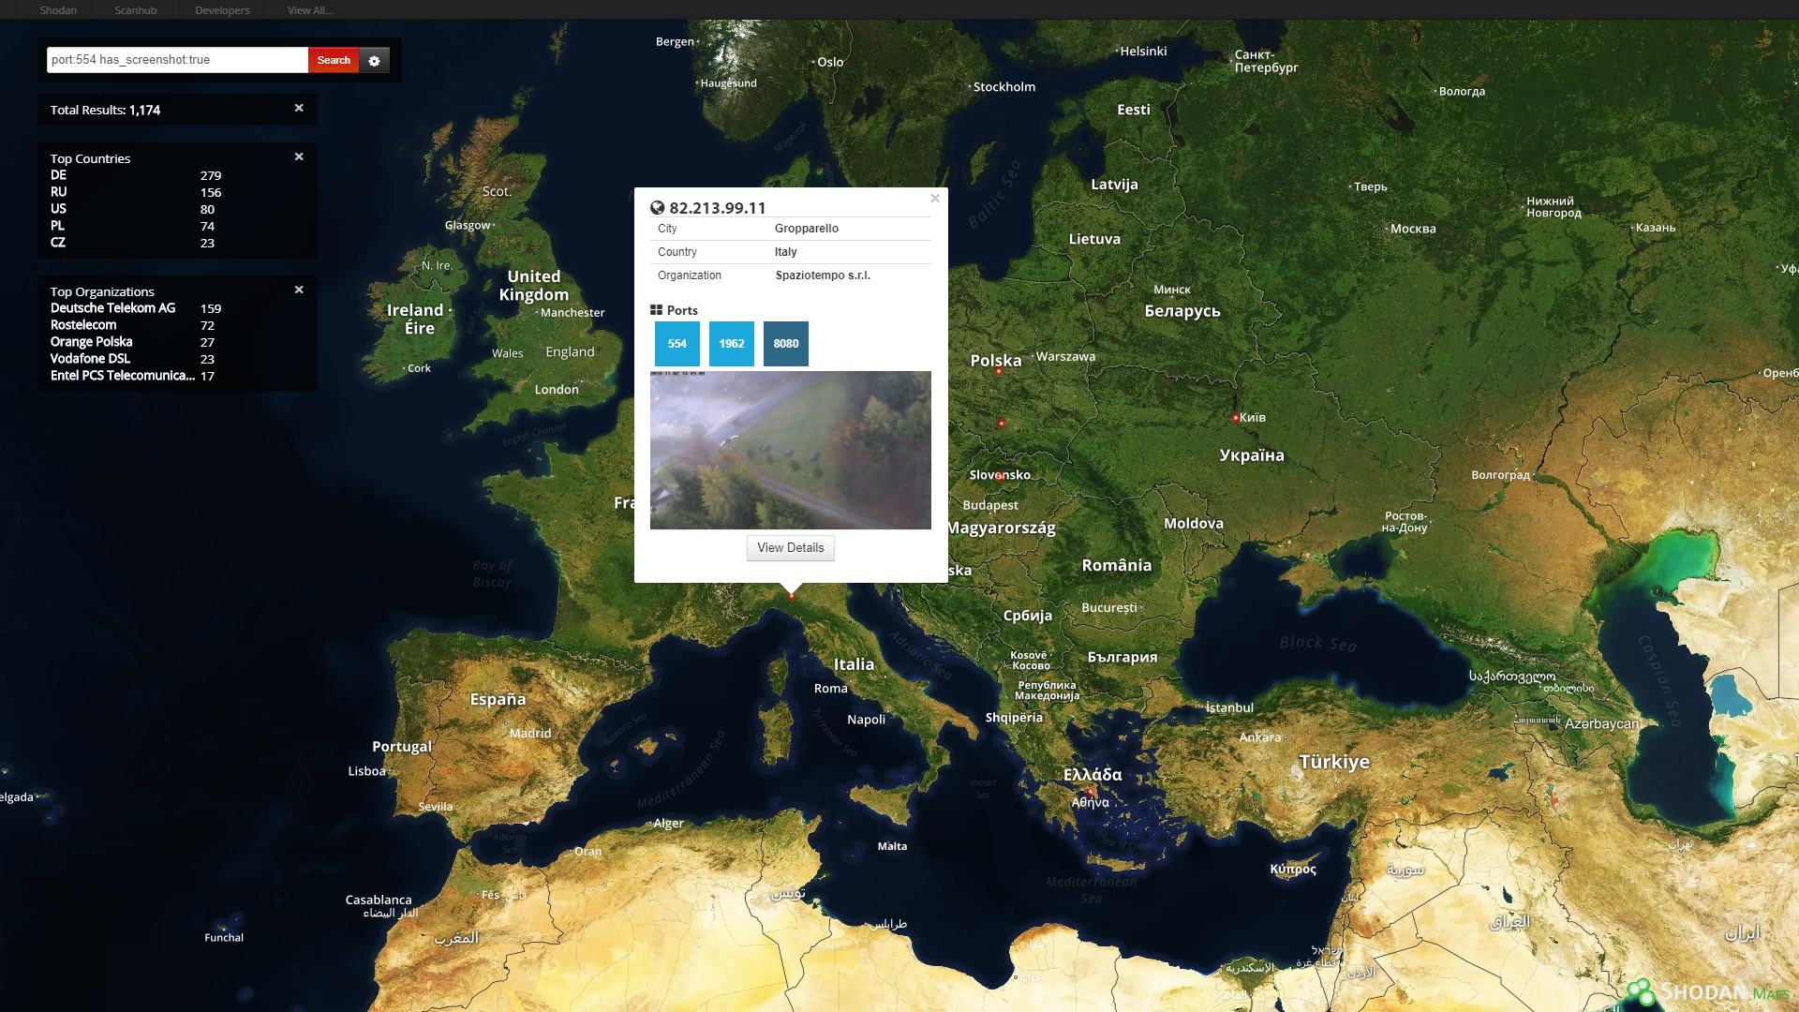Click the Stockholm label on the map
The height and width of the screenshot is (1012, 1799).
click(x=1004, y=87)
